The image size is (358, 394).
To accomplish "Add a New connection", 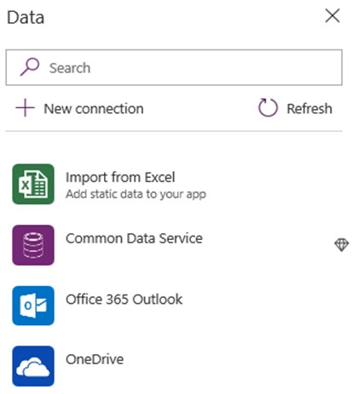I will point(79,108).
